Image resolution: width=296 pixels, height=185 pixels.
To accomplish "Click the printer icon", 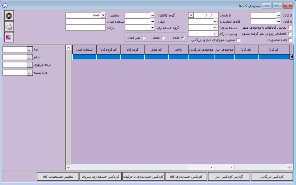I will click(x=9, y=26).
